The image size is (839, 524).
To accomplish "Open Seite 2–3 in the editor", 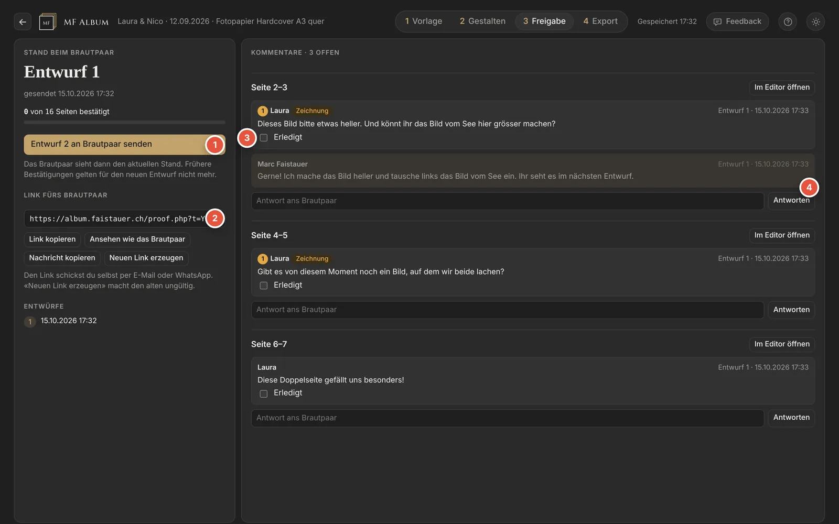I will 782,88.
